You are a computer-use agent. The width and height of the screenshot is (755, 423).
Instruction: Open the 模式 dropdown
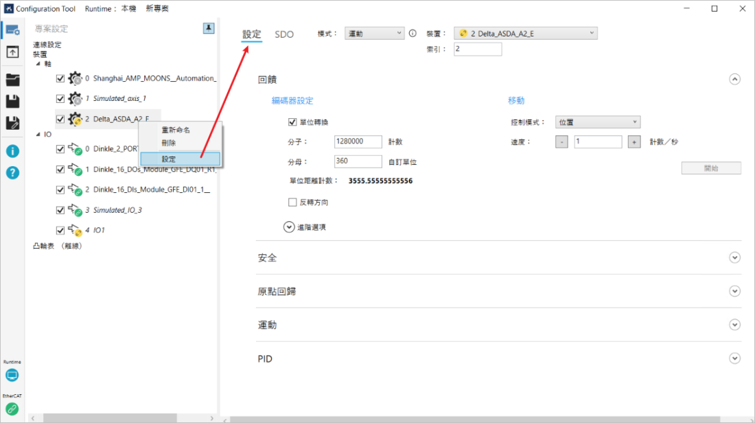374,34
